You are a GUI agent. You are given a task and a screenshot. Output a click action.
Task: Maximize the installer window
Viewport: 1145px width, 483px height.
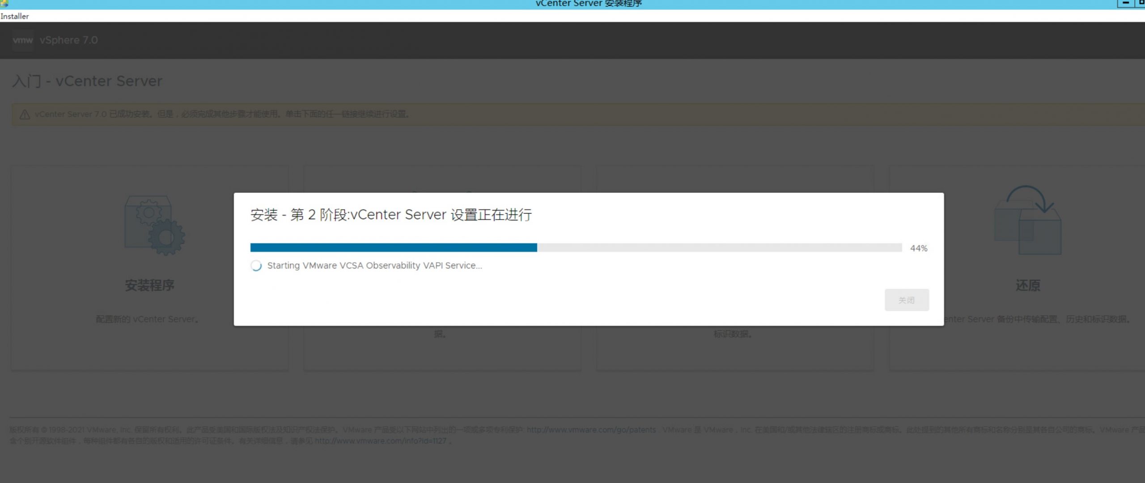(1141, 3)
